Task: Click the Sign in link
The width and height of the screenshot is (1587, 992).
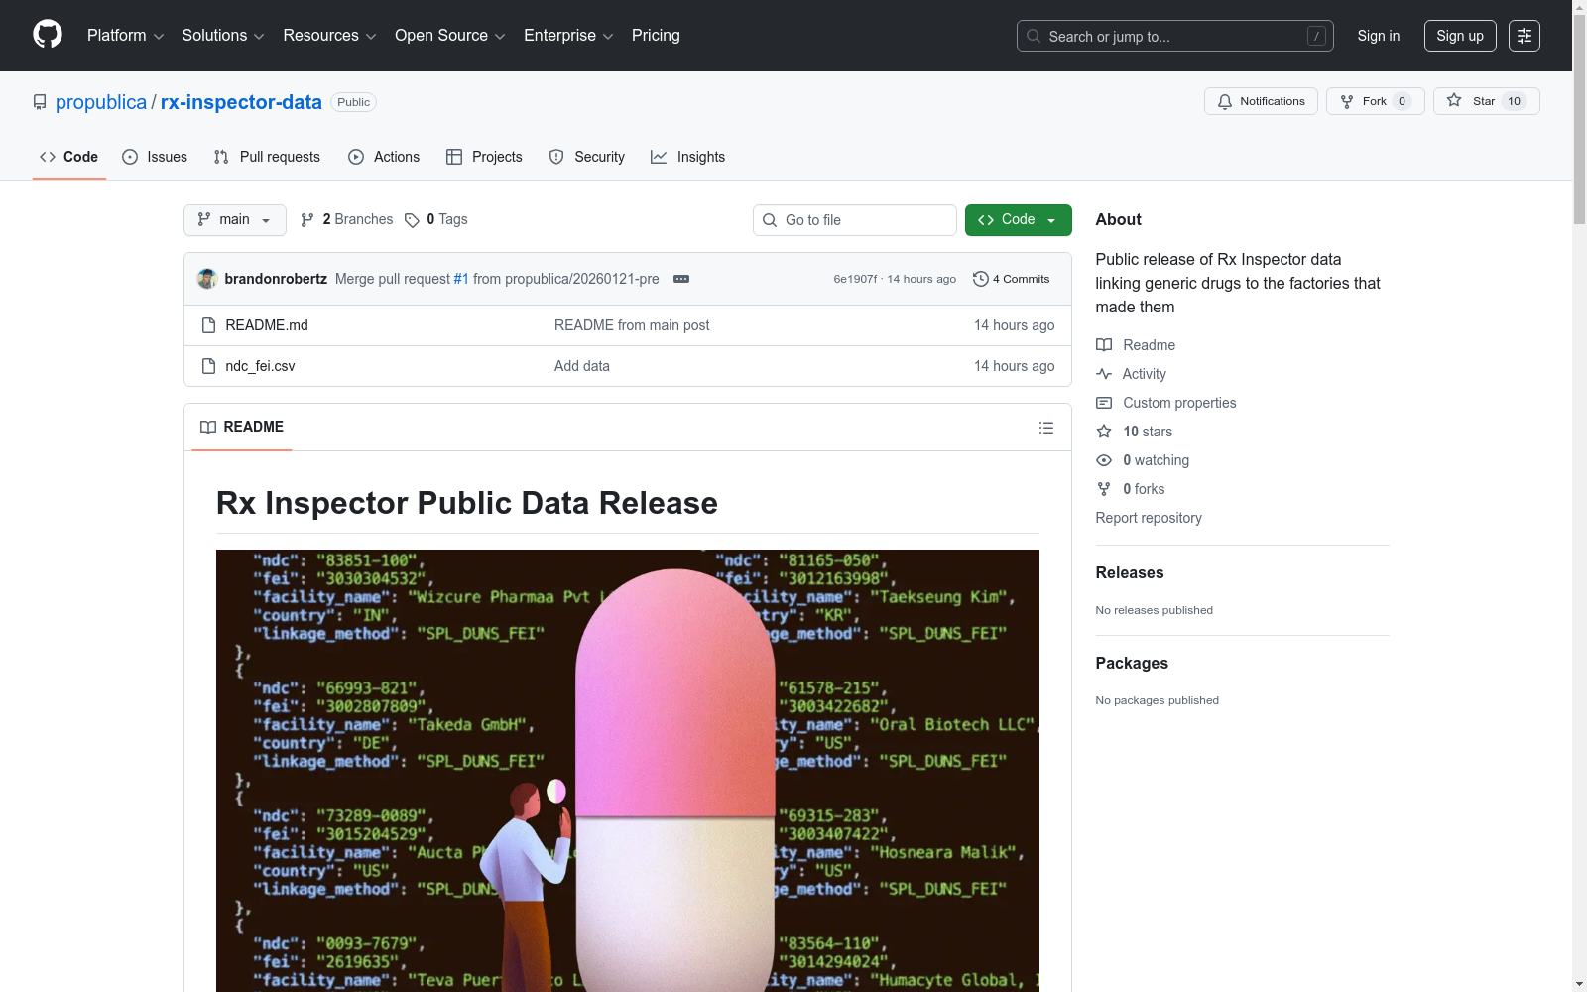Action: [1379, 36]
